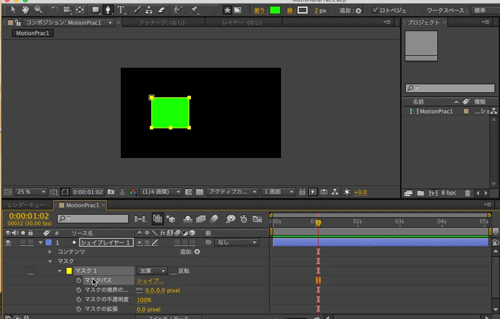The image size is (500, 319).
Task: Expand the コンテンツ group
Action: 50,252
